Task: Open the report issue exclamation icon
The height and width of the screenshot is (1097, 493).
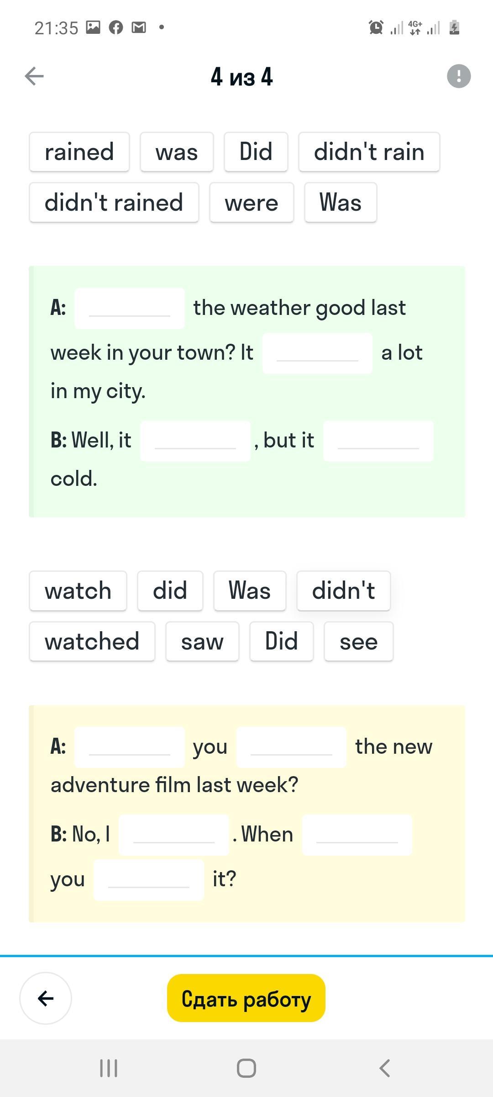Action: pos(458,76)
